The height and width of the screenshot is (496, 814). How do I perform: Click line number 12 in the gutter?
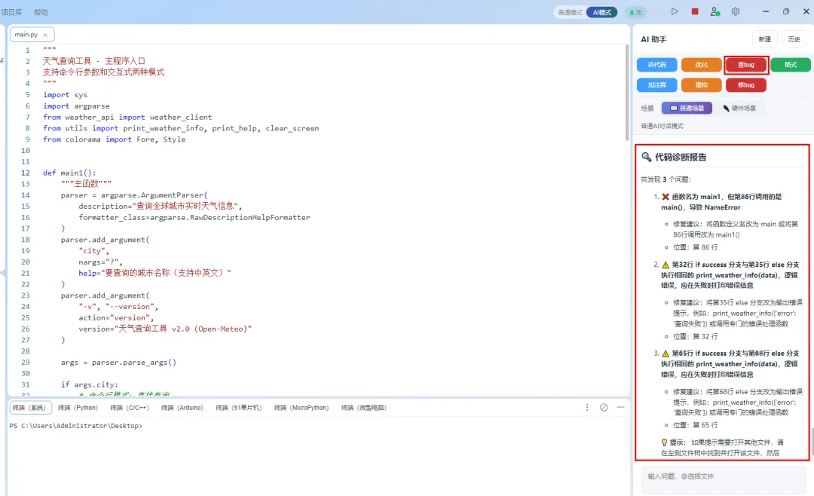pos(26,173)
